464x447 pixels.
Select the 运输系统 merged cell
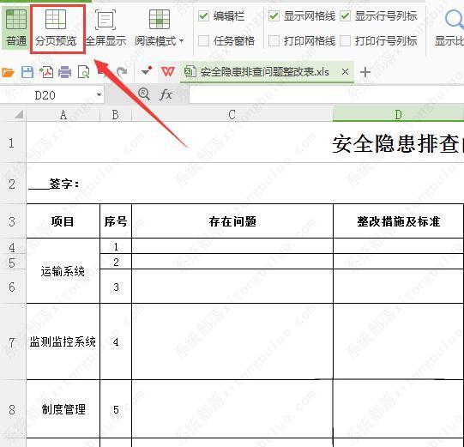[63, 270]
